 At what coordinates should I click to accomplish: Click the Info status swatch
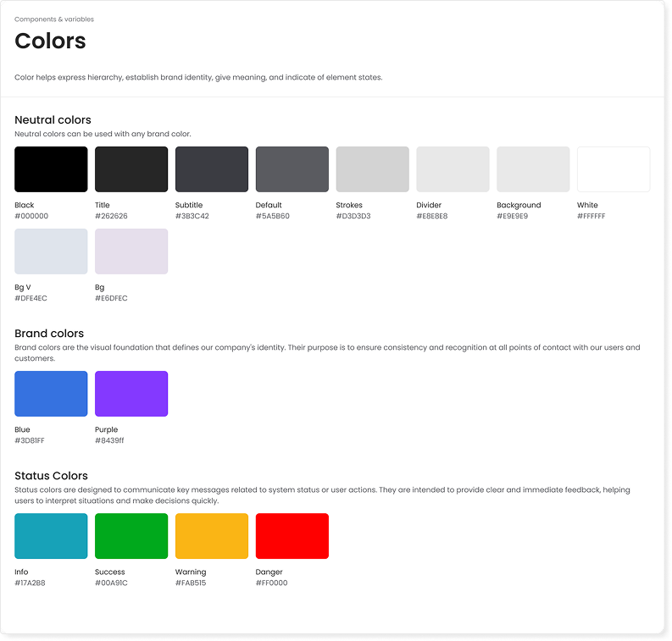tap(51, 536)
